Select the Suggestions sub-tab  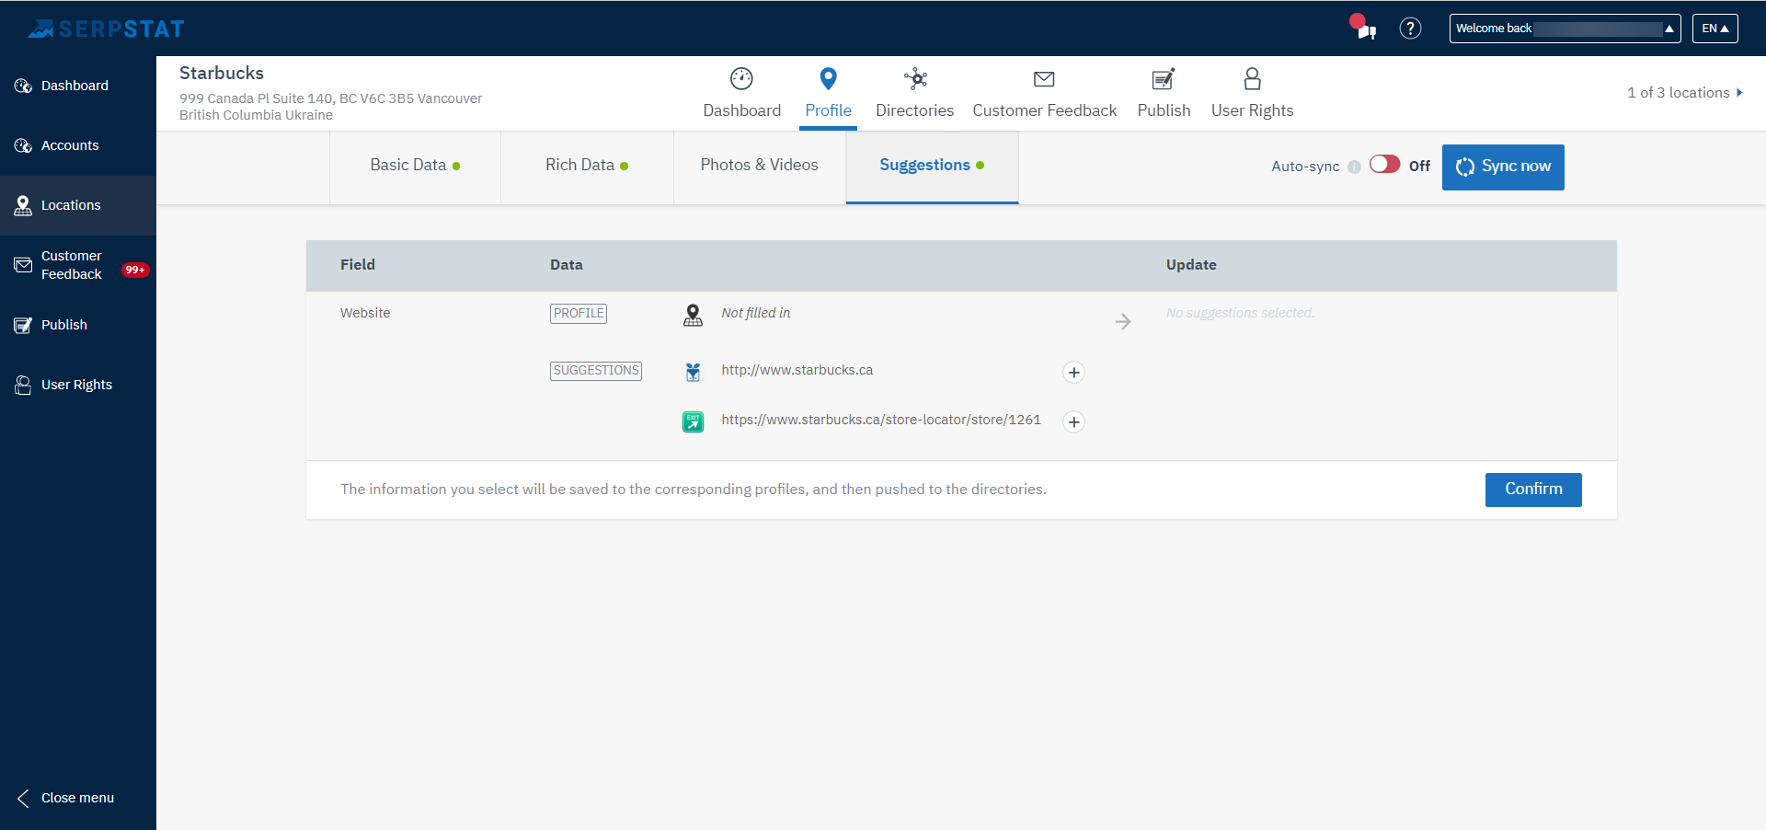coord(932,167)
